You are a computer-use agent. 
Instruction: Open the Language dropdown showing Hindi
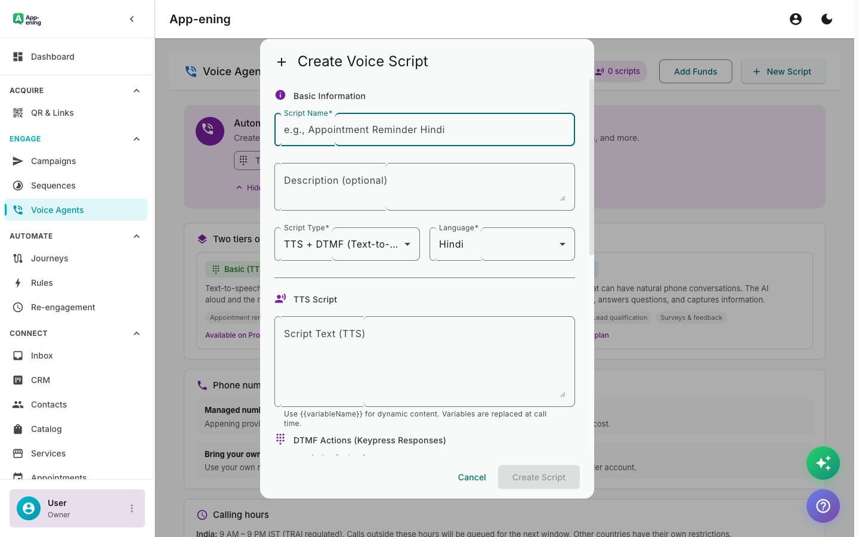502,243
